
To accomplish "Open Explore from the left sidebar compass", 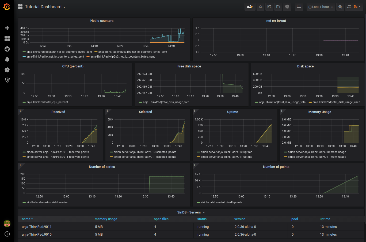I will click(7, 49).
